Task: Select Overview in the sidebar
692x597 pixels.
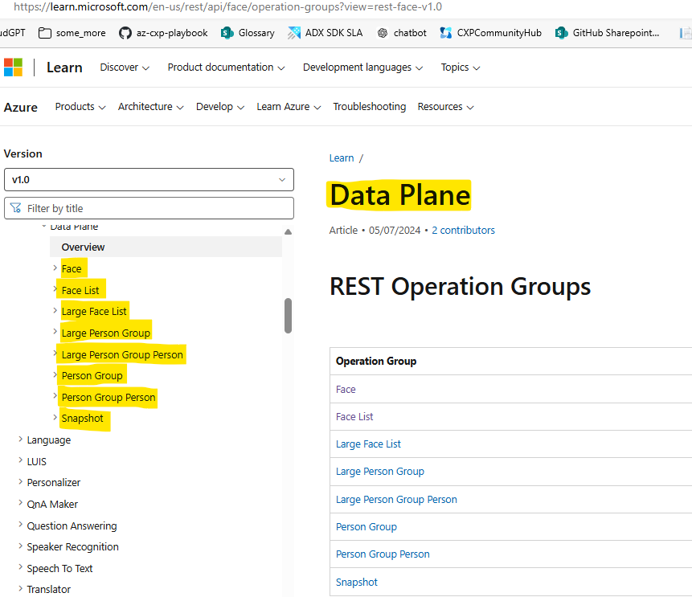Action: pyautogui.click(x=166, y=247)
